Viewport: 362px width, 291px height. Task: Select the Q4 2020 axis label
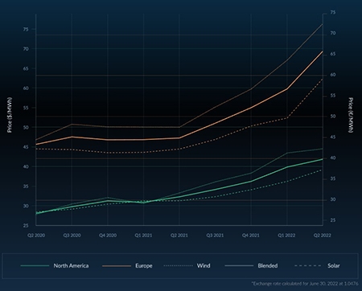click(x=108, y=236)
